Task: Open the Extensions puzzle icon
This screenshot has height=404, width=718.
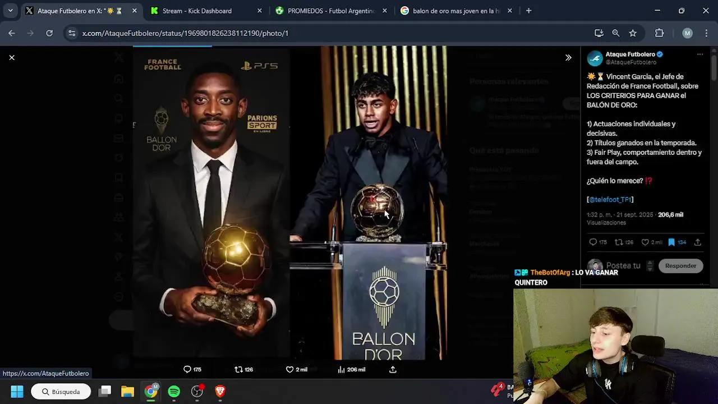Action: coord(660,33)
